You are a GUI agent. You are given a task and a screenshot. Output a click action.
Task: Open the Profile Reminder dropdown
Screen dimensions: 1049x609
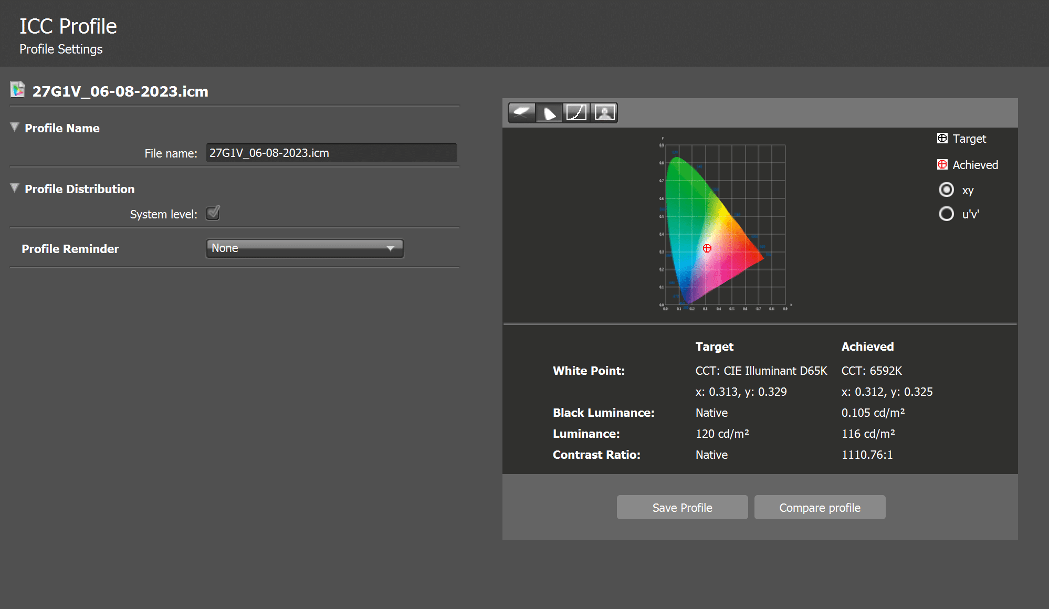[x=305, y=248]
